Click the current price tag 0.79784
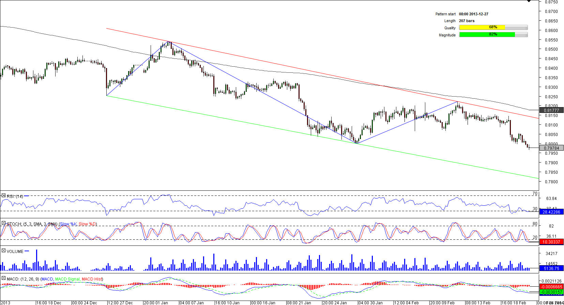This screenshot has width=564, height=305. point(551,148)
